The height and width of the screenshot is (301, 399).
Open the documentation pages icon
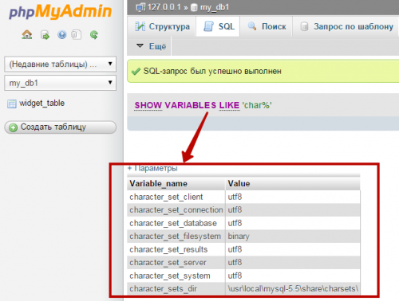click(x=77, y=35)
